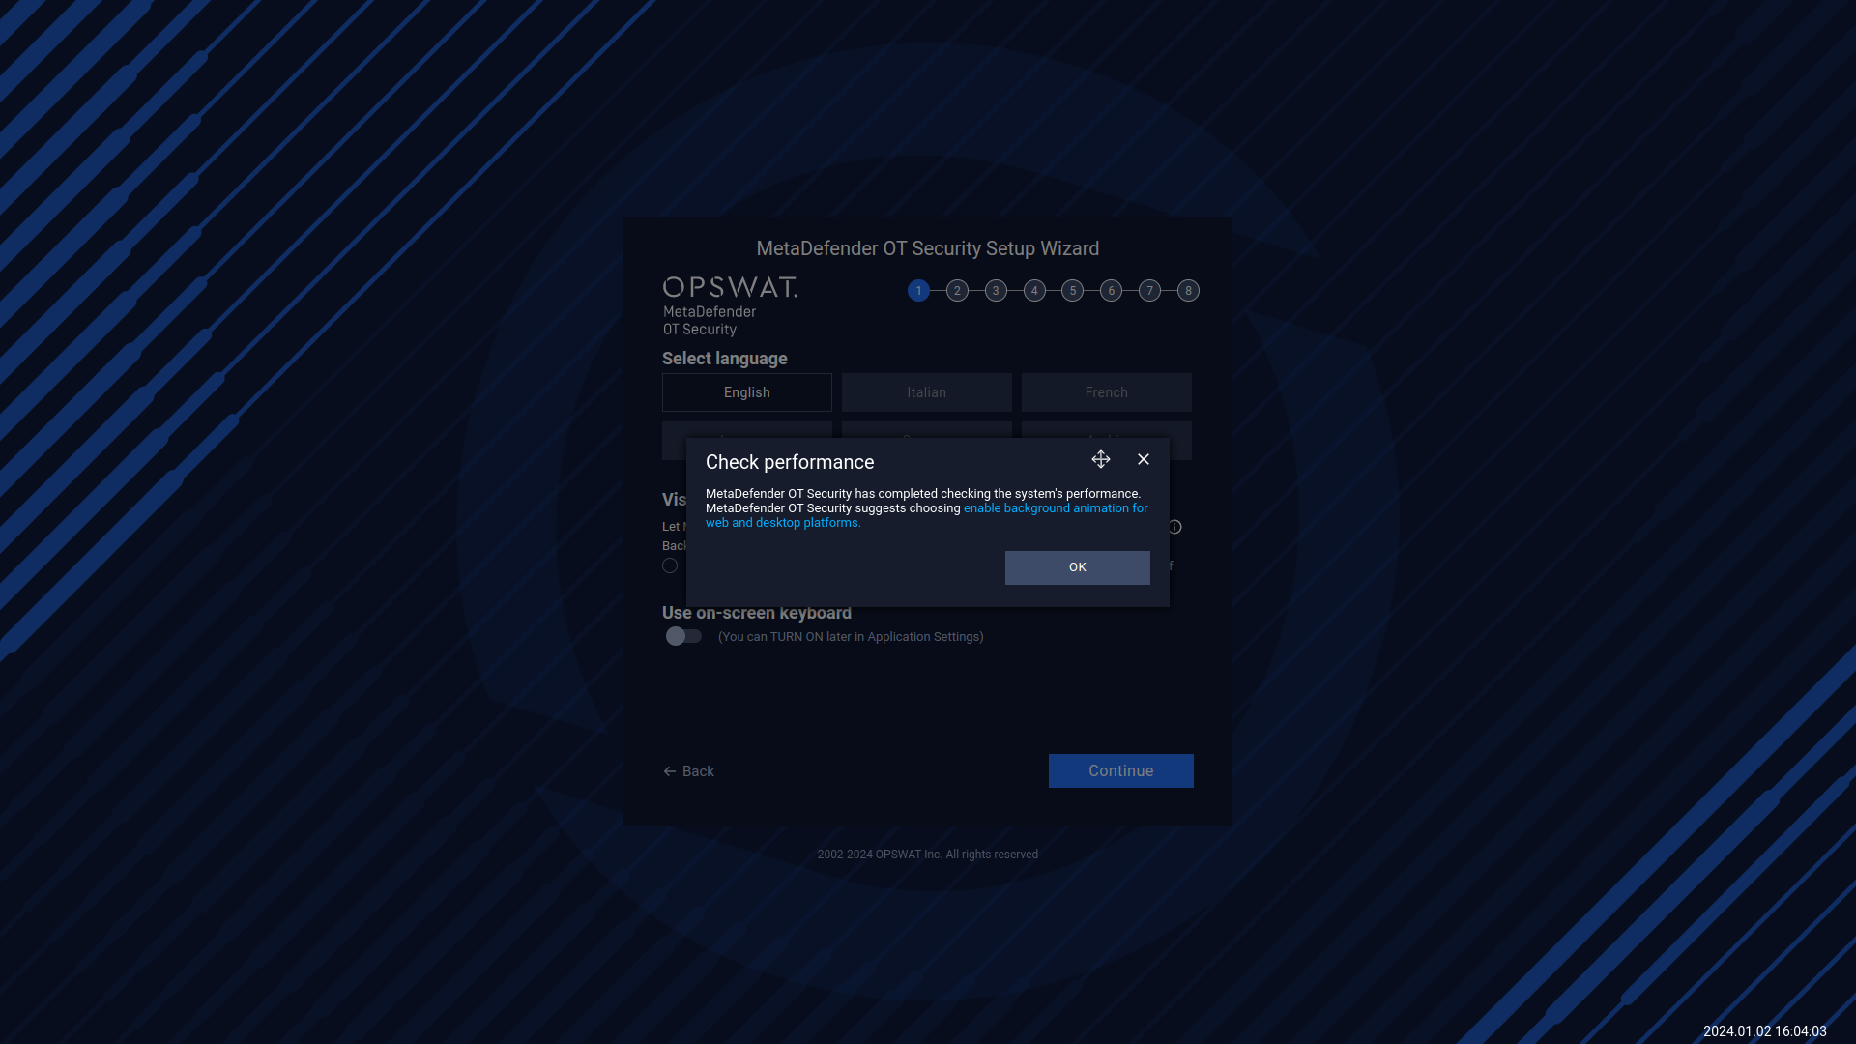This screenshot has height=1044, width=1856.
Task: Click the TURN ON later hint text
Action: 851,637
